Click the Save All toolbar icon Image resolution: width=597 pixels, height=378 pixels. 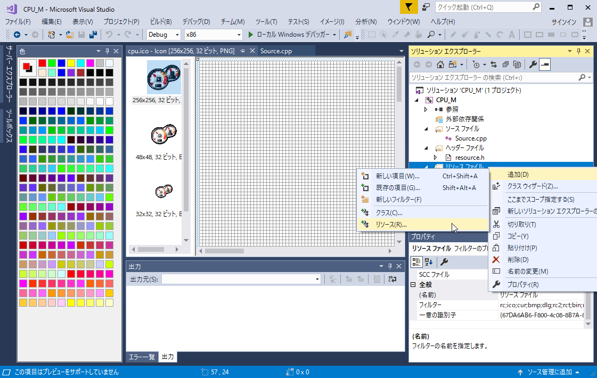pos(93,35)
